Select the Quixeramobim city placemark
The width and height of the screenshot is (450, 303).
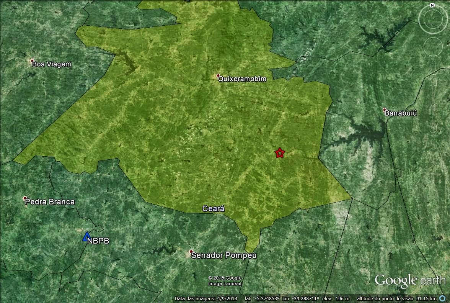(x=218, y=76)
